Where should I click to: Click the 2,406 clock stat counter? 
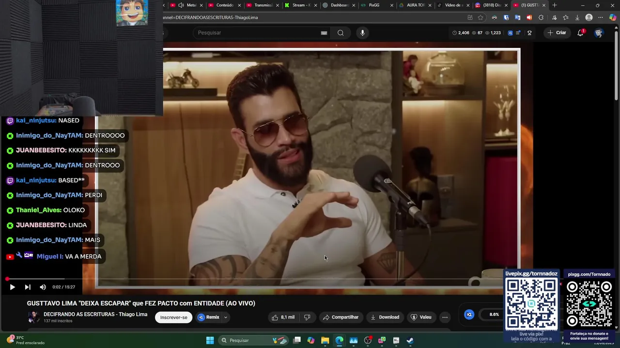461,33
